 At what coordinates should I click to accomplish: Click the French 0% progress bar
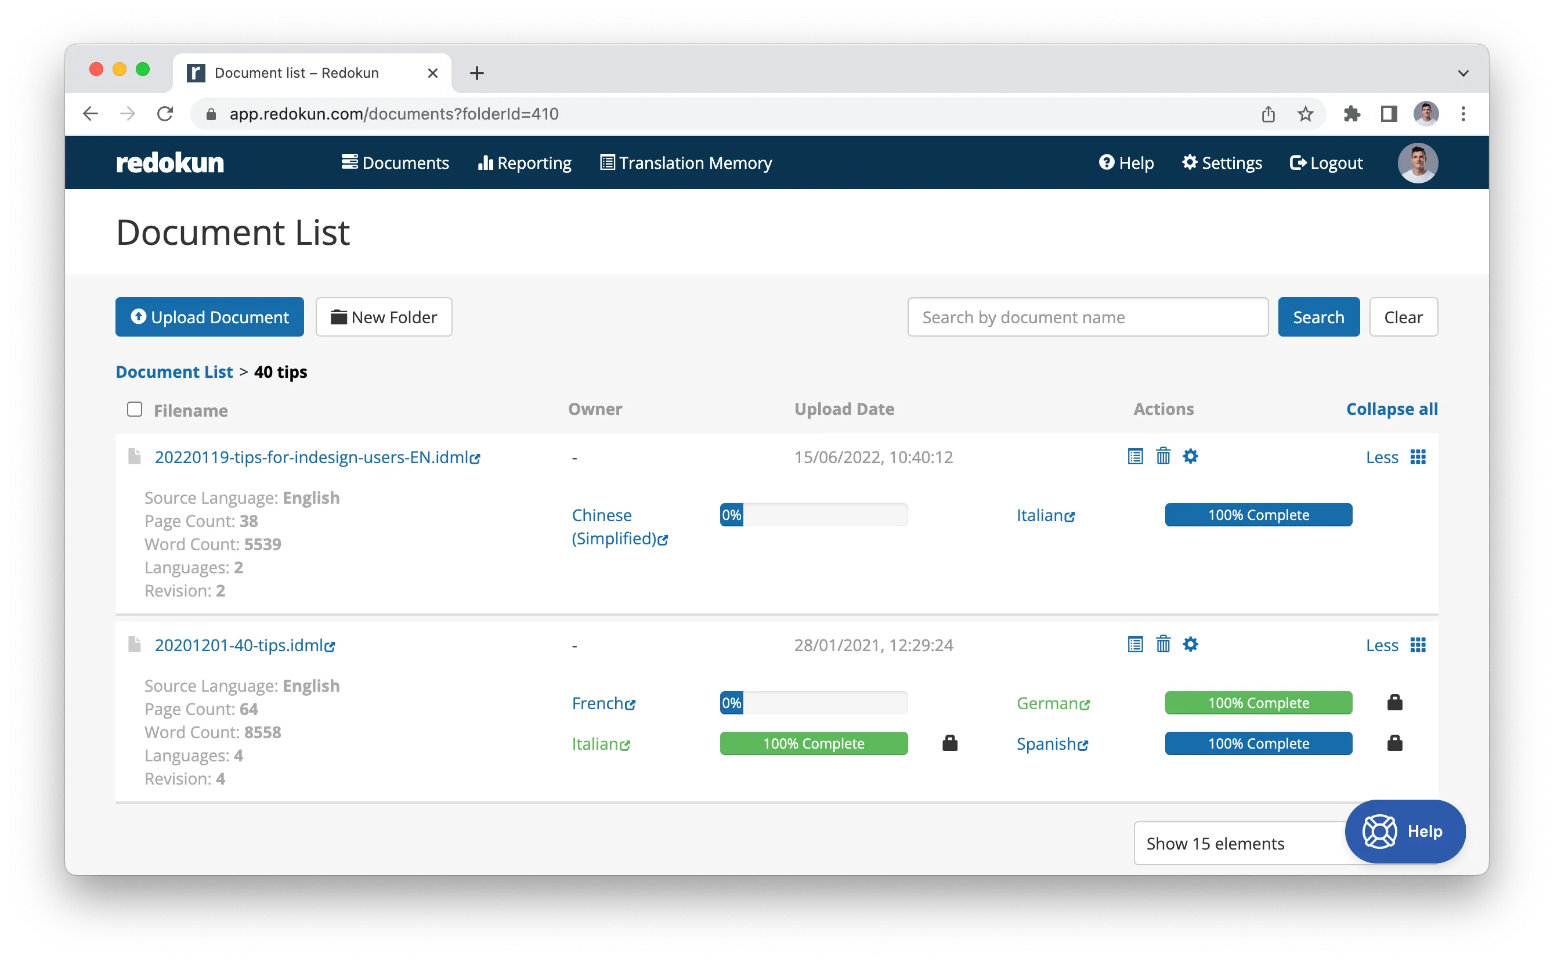coord(813,703)
